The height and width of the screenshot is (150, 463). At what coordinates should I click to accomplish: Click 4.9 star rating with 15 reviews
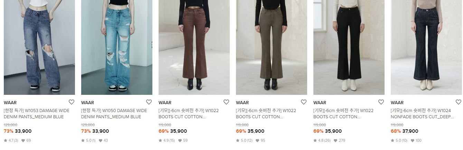click(167, 141)
